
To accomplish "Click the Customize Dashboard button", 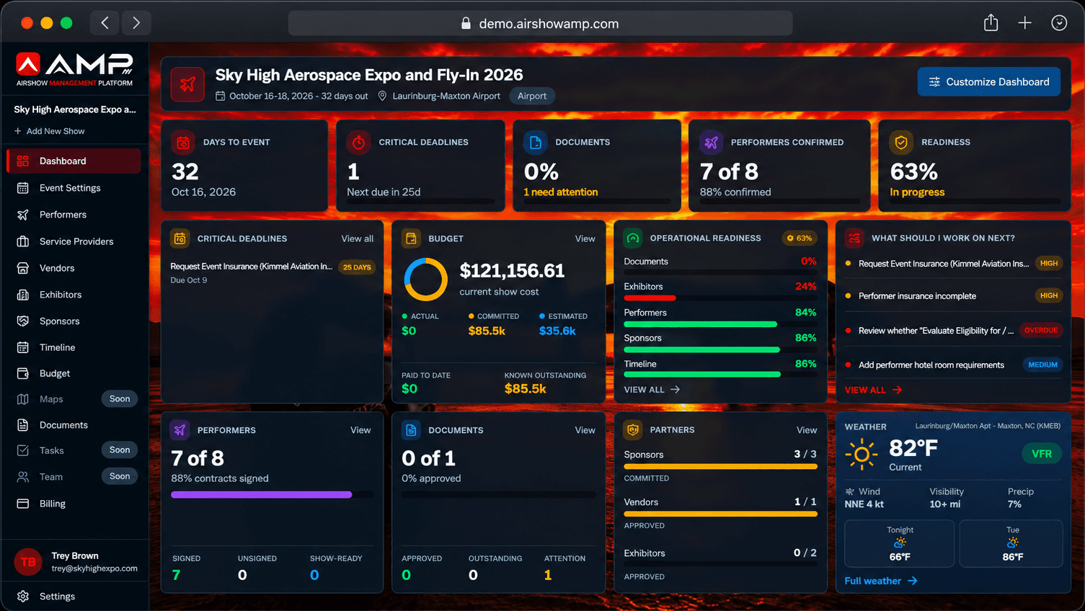I will [988, 81].
